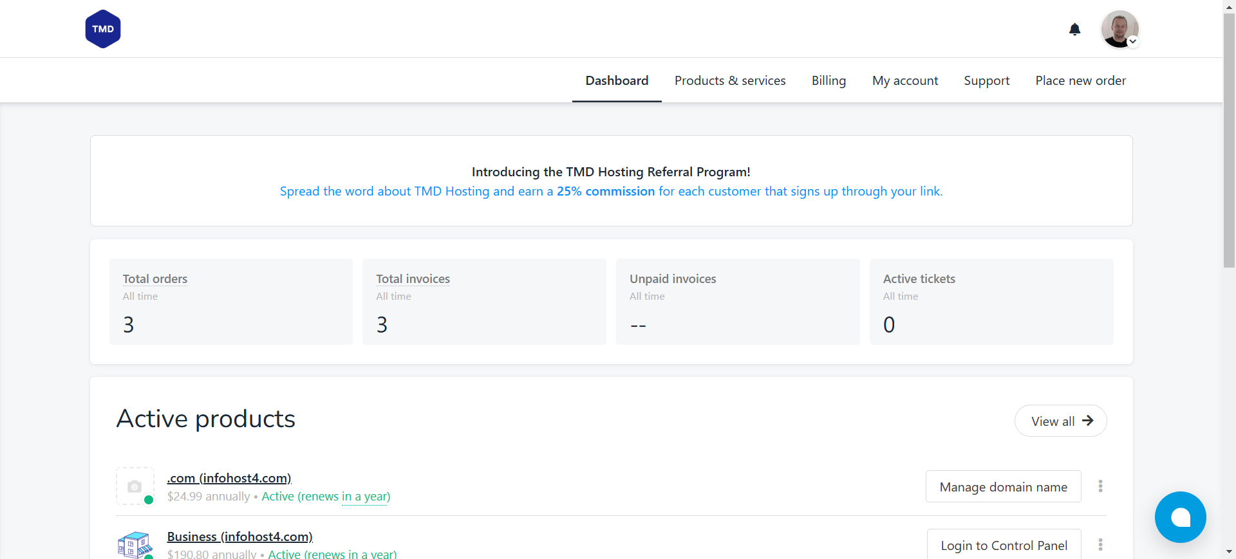Open the Support menu
This screenshot has width=1236, height=559.
click(986, 80)
